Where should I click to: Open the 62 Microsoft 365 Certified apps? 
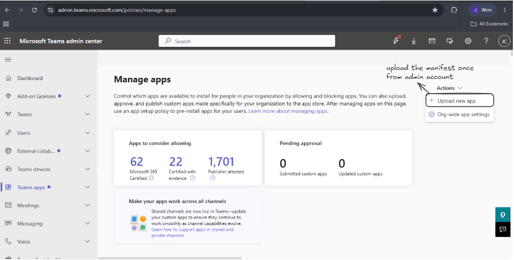pos(137,162)
